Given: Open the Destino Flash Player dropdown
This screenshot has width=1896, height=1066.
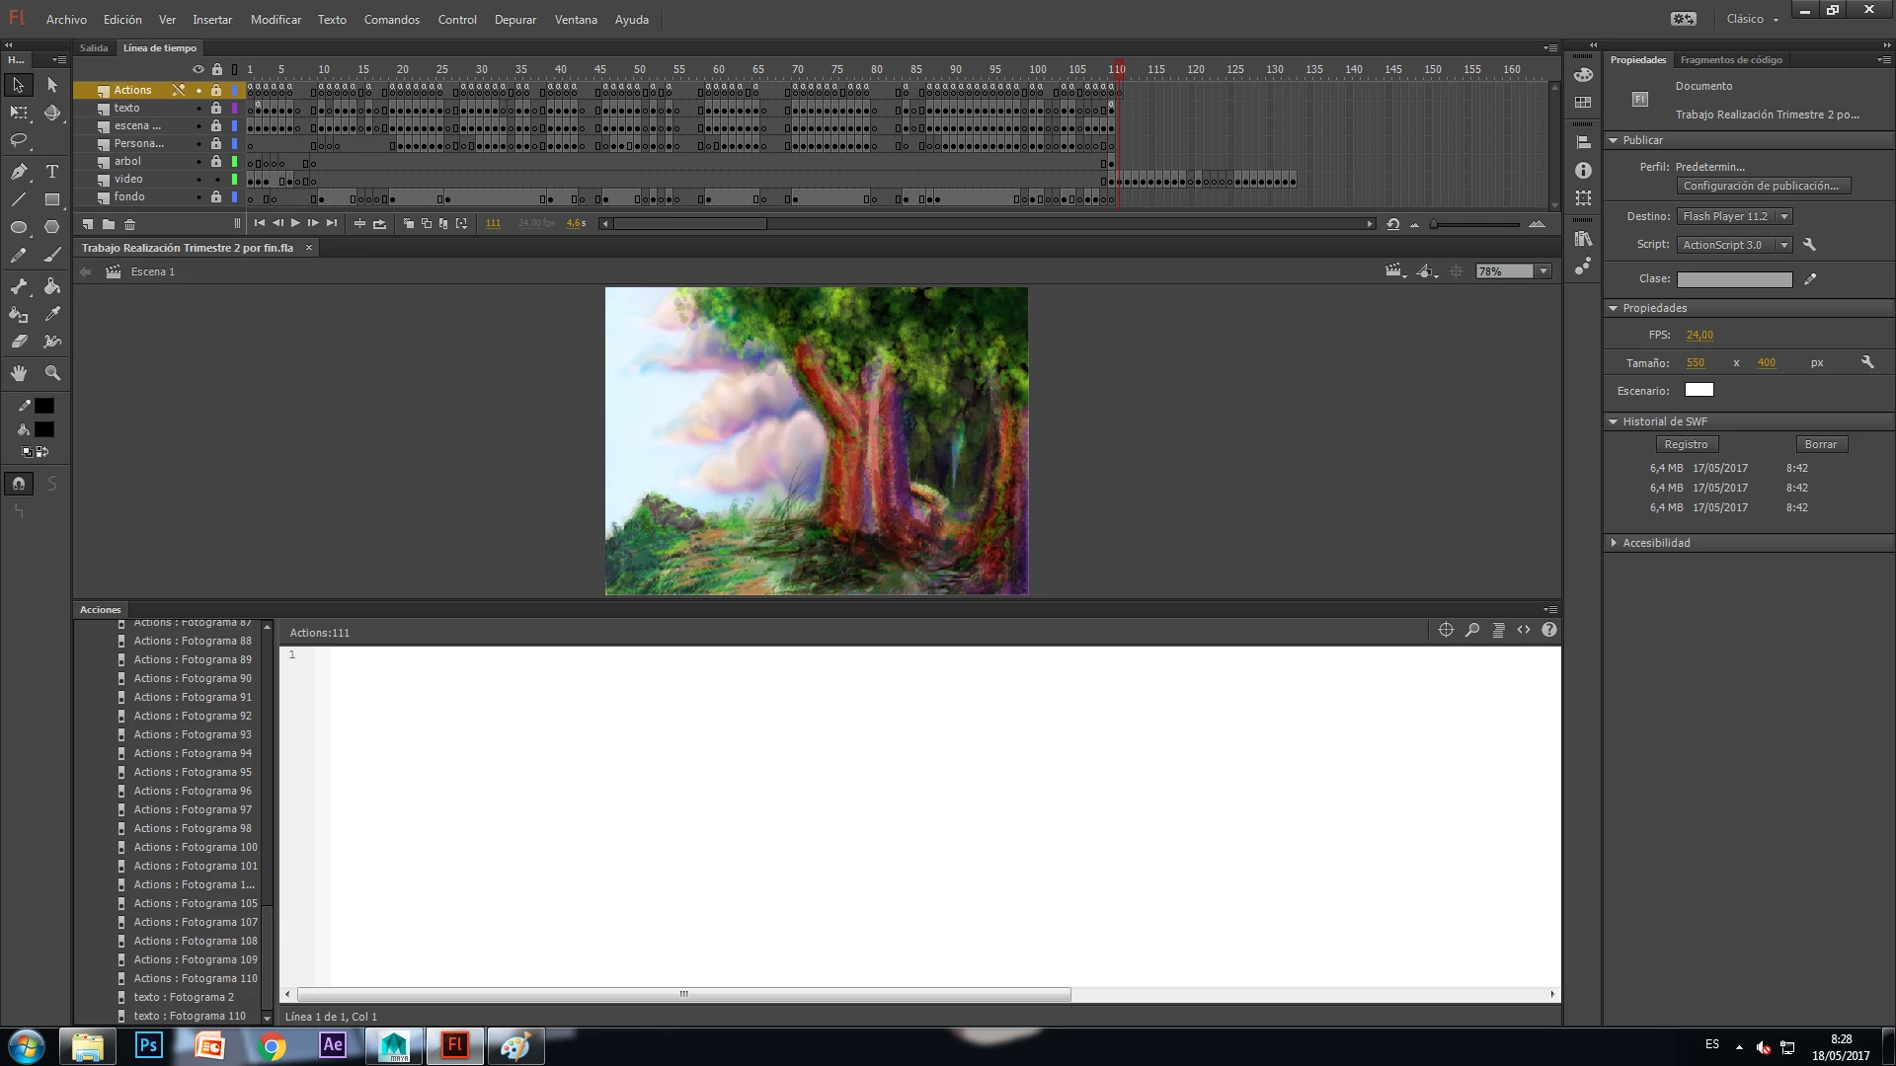Looking at the screenshot, I should [1783, 216].
